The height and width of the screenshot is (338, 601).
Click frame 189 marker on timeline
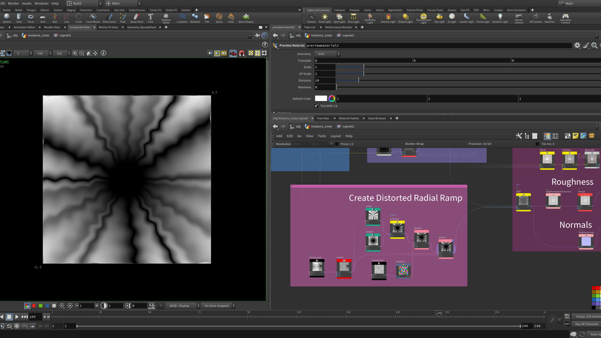pyautogui.click(x=439, y=313)
